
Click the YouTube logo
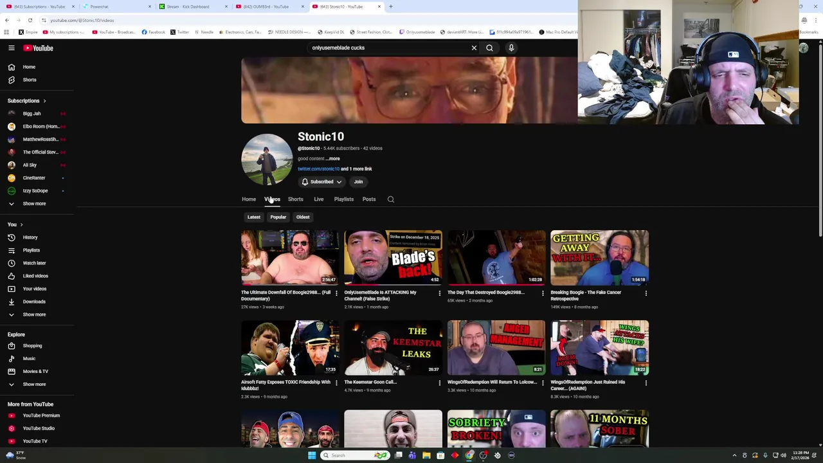pyautogui.click(x=38, y=48)
